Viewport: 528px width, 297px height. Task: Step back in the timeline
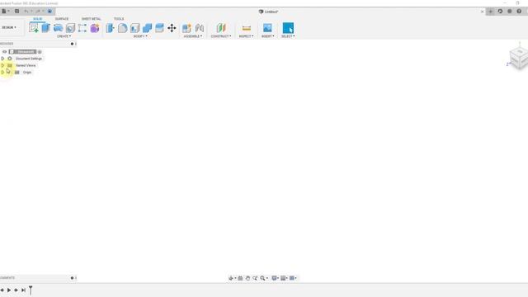tap(2, 290)
